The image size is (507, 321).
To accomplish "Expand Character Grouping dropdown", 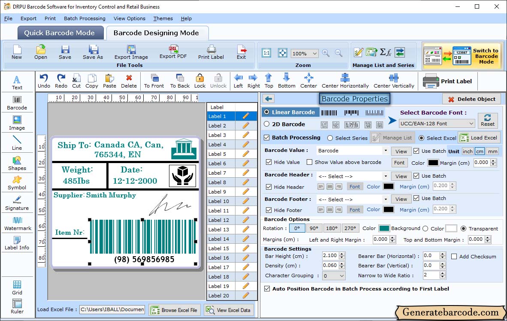I will 341,276.
